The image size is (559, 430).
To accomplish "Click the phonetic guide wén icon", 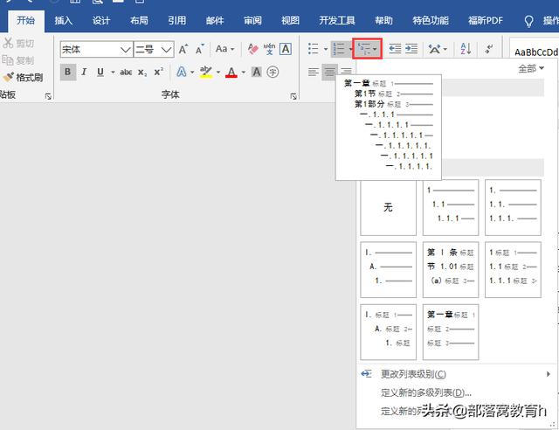I will pyautogui.click(x=269, y=49).
